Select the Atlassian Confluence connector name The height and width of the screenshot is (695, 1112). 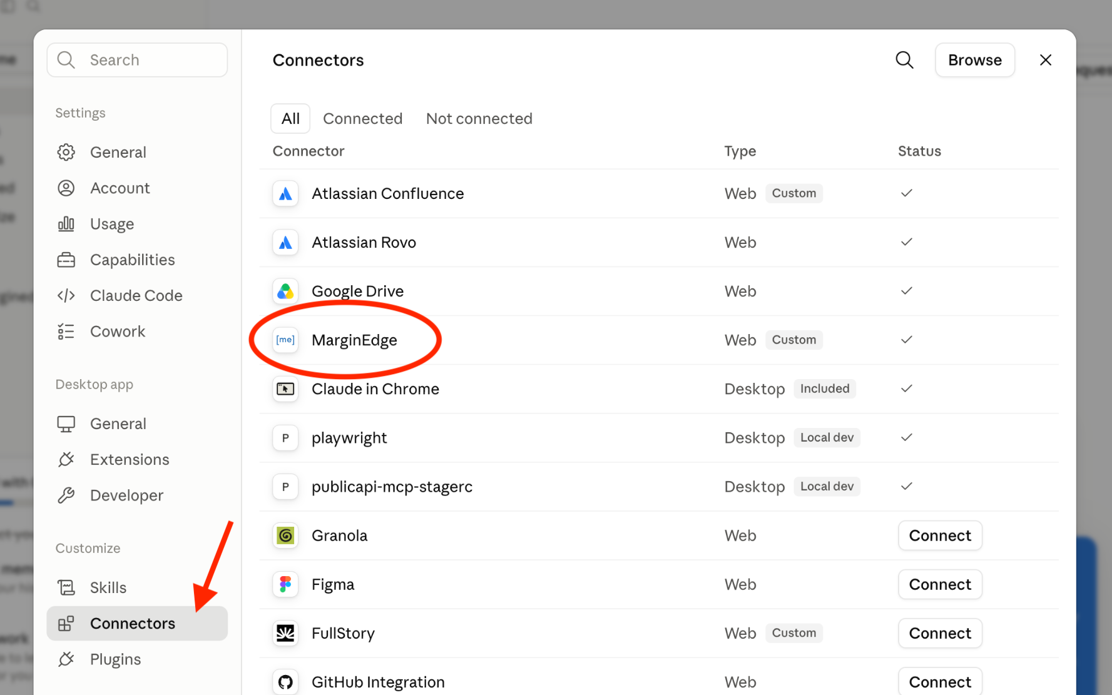point(388,194)
